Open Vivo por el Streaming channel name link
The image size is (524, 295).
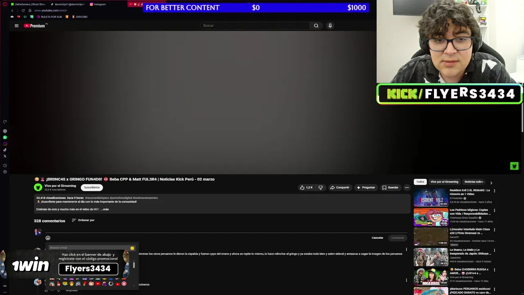[x=60, y=186]
